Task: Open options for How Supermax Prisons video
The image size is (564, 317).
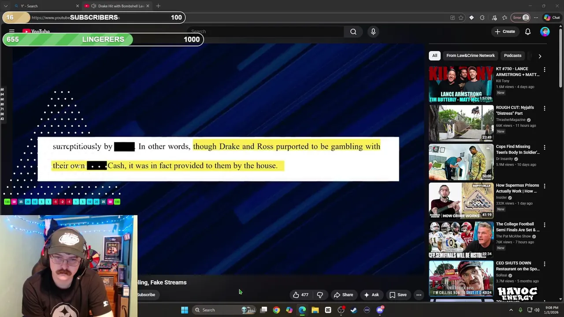Action: pyautogui.click(x=545, y=186)
